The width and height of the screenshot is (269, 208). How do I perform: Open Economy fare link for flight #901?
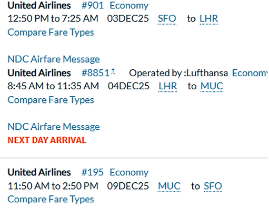point(129,6)
